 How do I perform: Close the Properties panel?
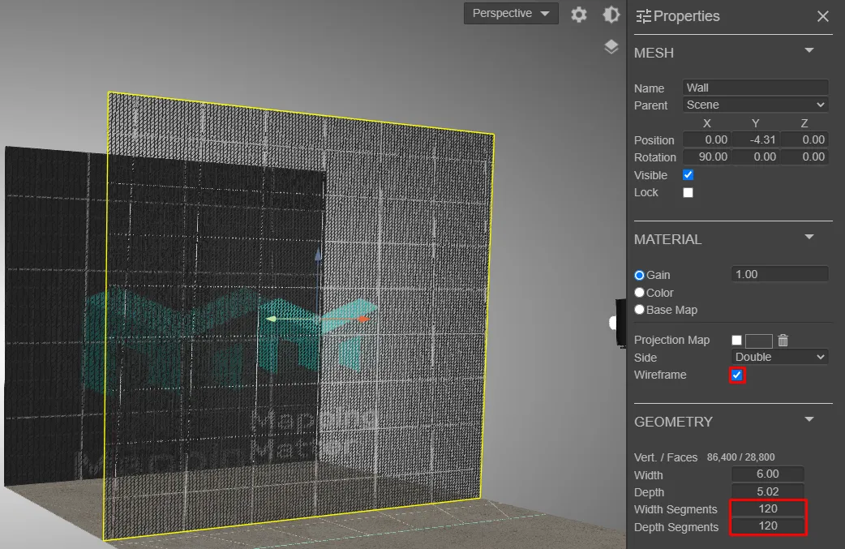point(822,16)
